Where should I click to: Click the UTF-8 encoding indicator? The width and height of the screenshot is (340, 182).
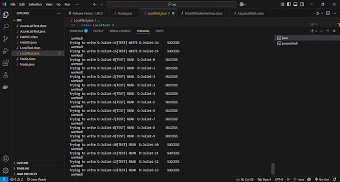pyautogui.click(x=279, y=179)
